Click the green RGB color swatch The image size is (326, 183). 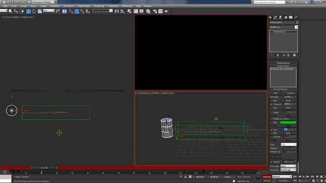tap(288, 123)
